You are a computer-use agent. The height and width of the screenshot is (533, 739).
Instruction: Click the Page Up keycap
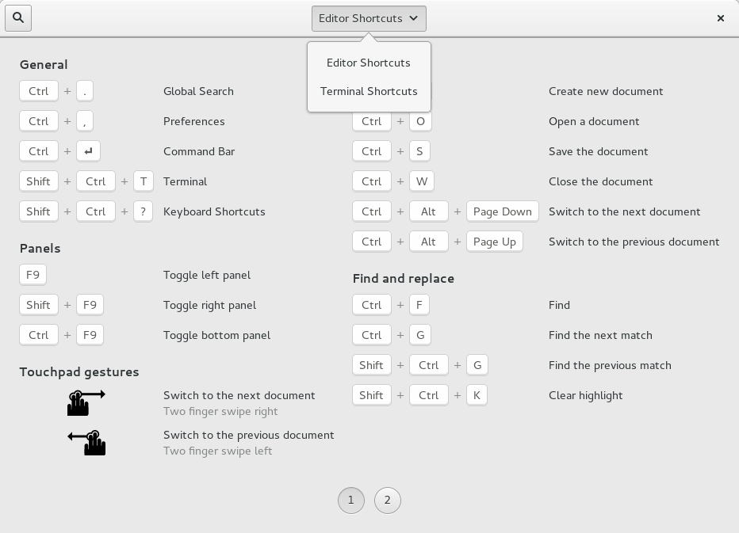pos(494,242)
